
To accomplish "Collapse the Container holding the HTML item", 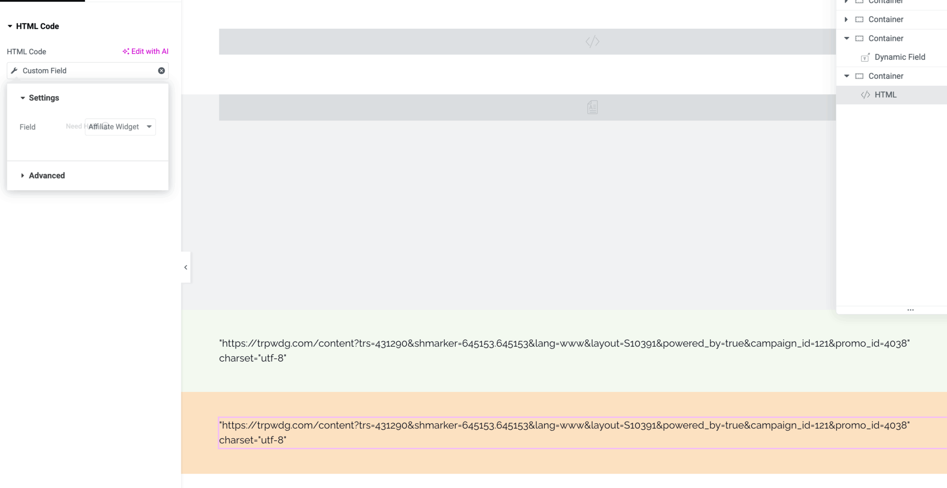I will click(x=846, y=76).
